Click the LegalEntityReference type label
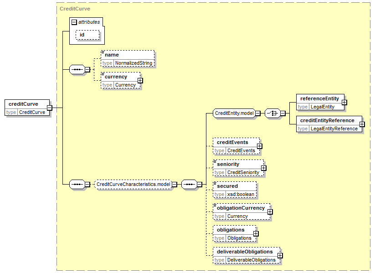 click(334, 129)
